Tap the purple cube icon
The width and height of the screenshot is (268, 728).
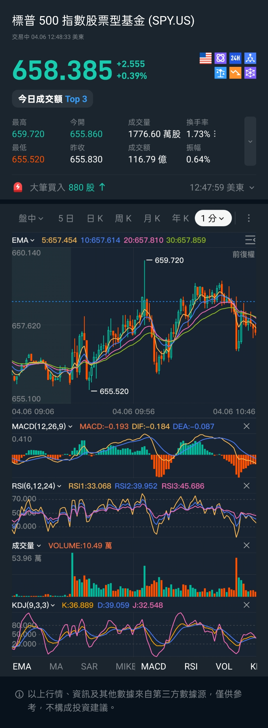click(x=250, y=73)
